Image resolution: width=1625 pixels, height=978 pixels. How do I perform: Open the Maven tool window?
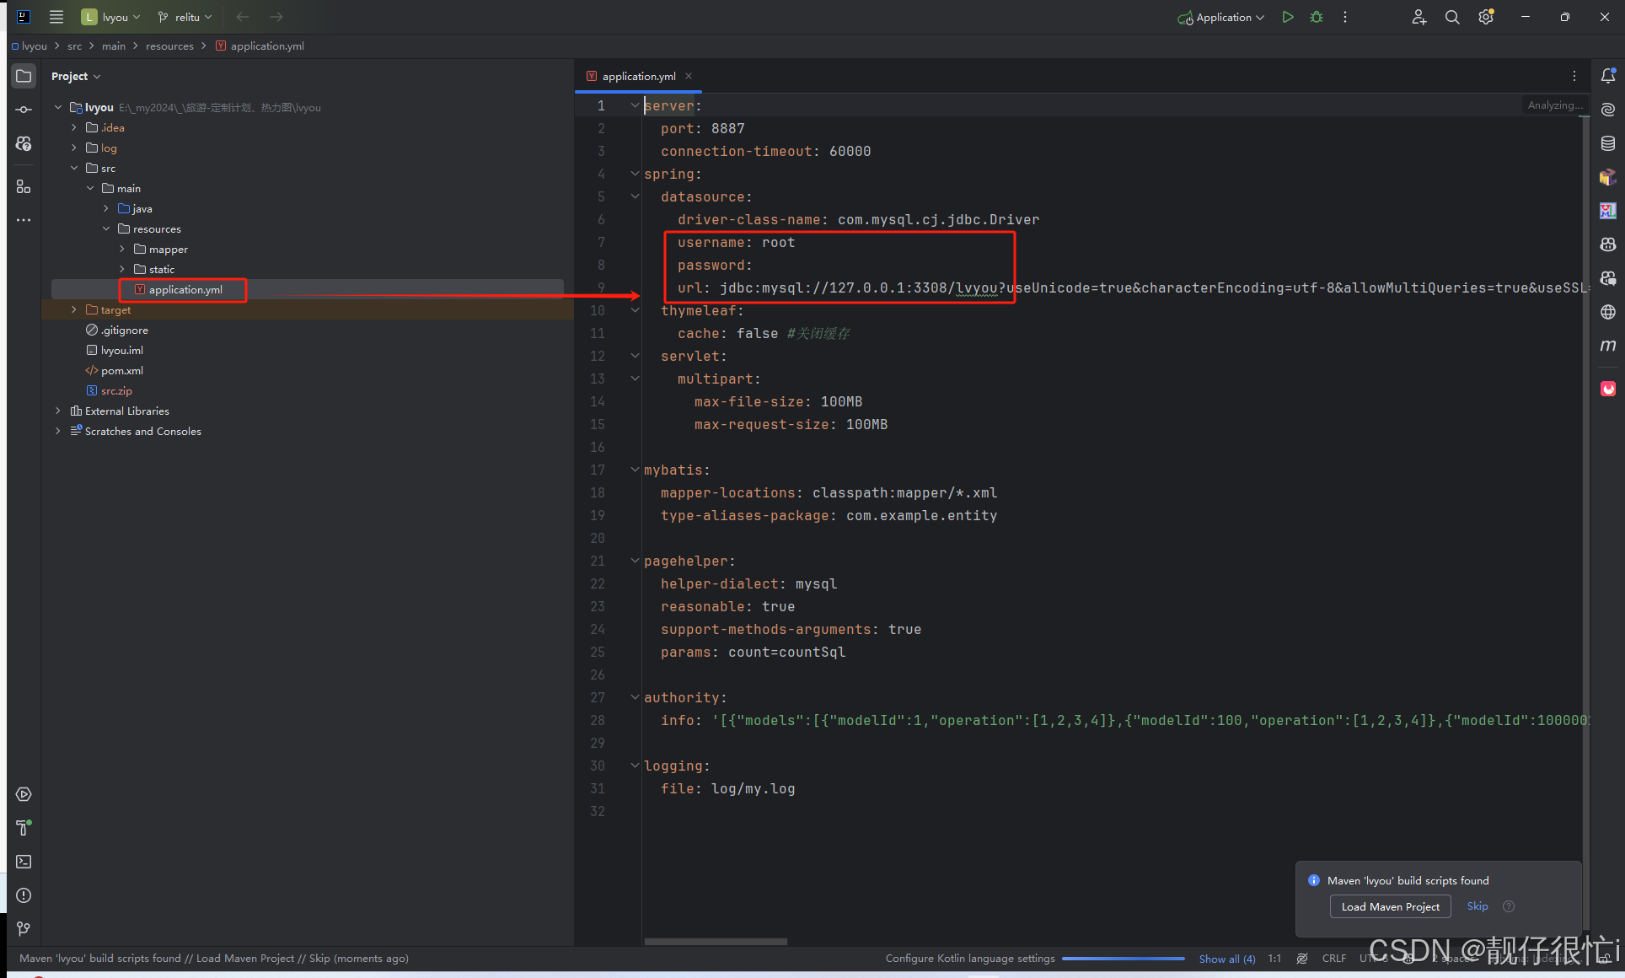click(1607, 346)
